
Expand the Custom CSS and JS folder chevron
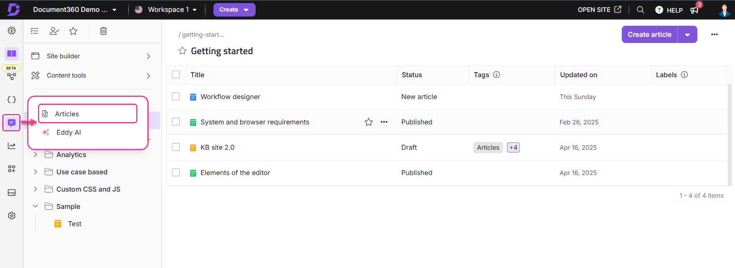(x=35, y=189)
